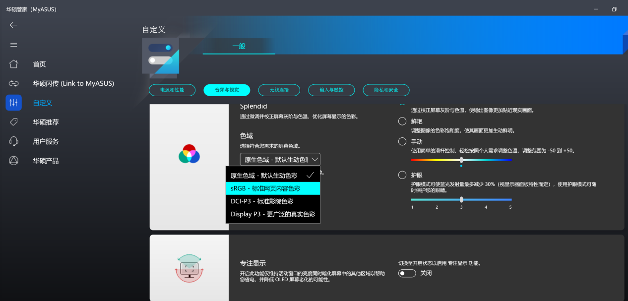Screen dimensions: 628x301
Task: Click the back arrow at top left
Action: pos(13,25)
